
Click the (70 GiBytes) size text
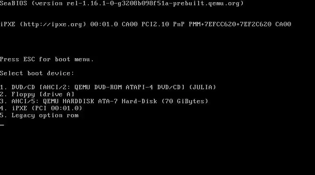pos(185,101)
